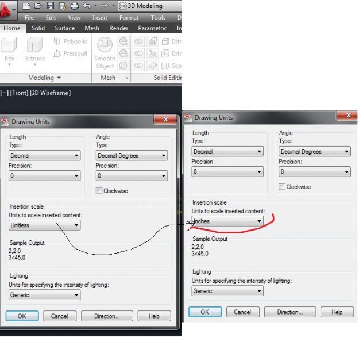Click the middle mesh icon beside Smooth Object

point(123,53)
